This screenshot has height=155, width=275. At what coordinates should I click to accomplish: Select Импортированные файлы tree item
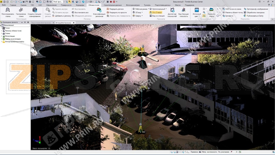[x=14, y=42]
